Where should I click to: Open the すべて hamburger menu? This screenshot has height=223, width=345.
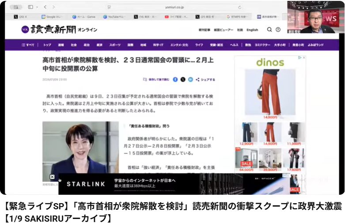pyautogui.click(x=28, y=45)
